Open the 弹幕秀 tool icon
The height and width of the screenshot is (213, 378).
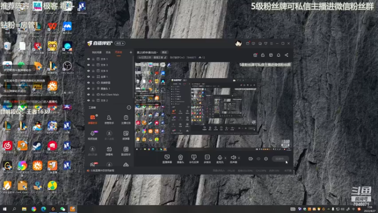109,151
